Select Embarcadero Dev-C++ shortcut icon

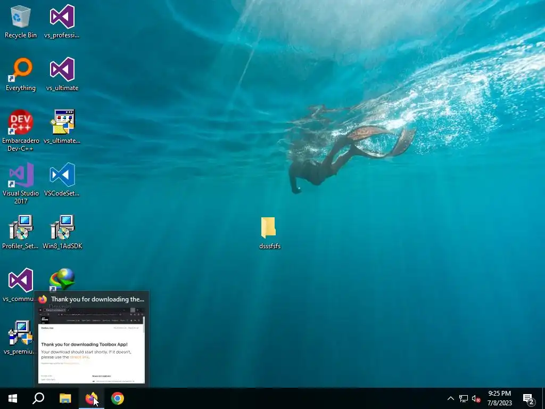click(x=21, y=131)
